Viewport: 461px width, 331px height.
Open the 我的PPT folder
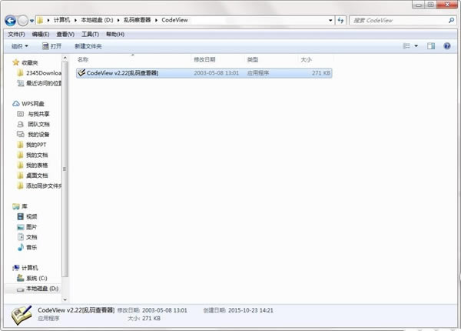[x=32, y=145]
